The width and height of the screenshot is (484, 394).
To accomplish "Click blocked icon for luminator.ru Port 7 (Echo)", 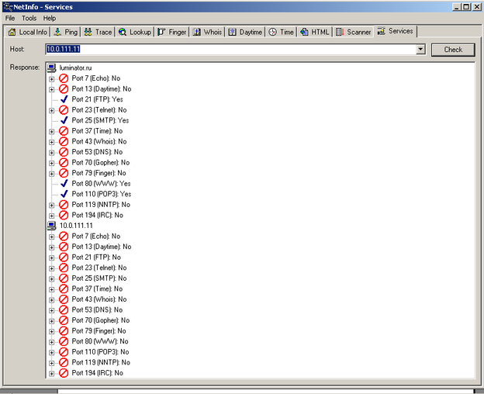I will click(x=64, y=78).
